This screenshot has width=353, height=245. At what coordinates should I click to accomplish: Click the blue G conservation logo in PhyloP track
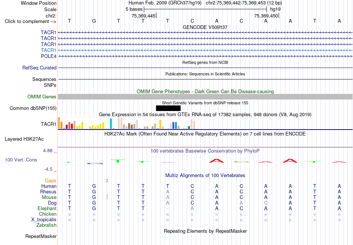point(95,163)
